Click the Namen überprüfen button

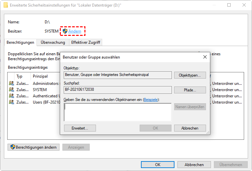[x=190, y=107]
